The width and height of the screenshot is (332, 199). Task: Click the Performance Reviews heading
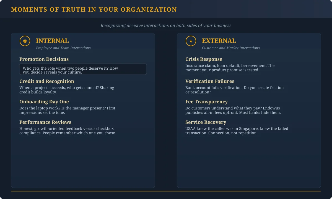[x=45, y=122]
